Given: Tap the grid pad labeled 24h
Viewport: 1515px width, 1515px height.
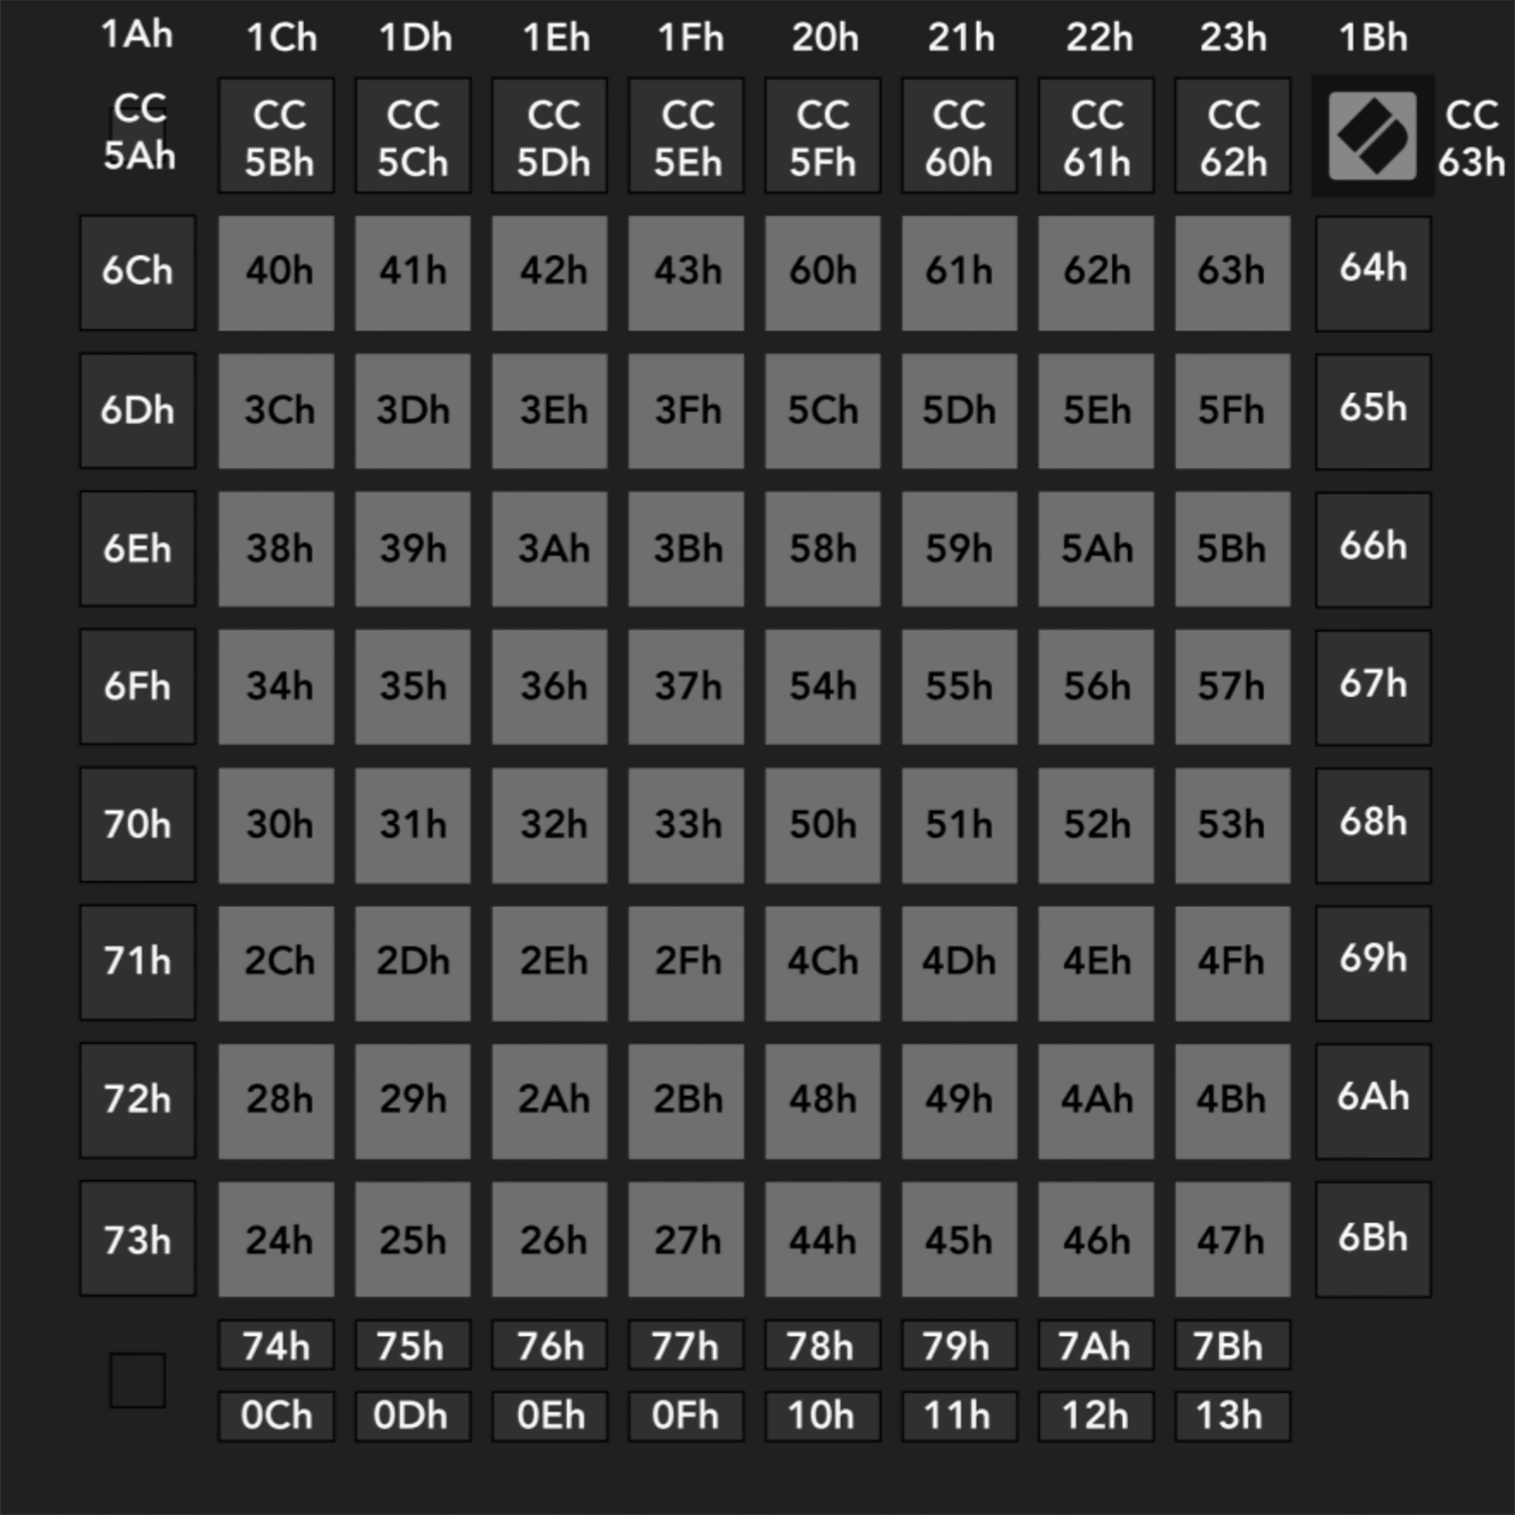Looking at the screenshot, I should click(276, 1239).
